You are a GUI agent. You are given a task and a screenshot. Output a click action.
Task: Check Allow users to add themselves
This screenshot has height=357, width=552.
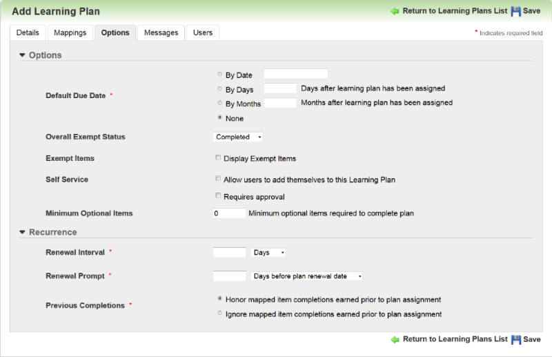coord(218,178)
